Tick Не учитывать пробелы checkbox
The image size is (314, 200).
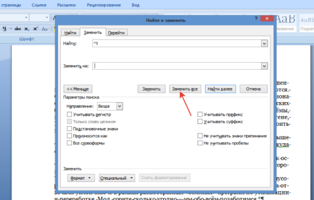click(200, 143)
